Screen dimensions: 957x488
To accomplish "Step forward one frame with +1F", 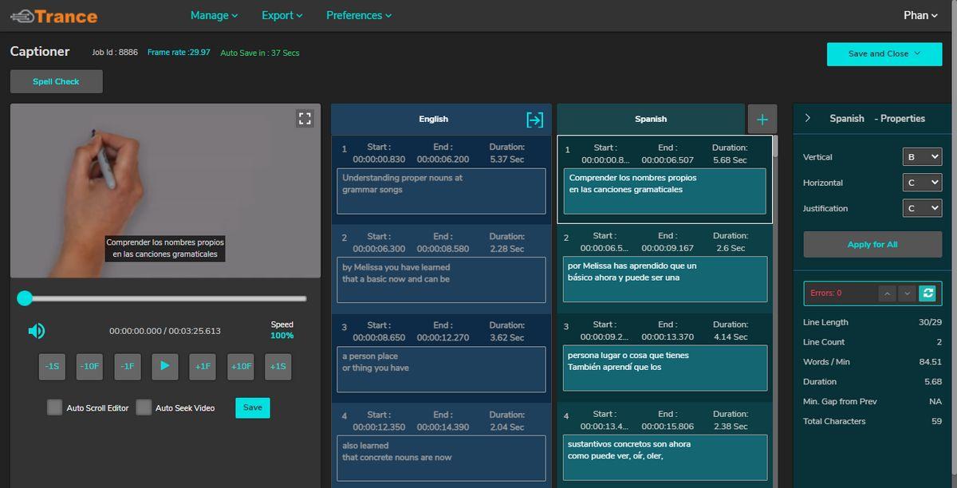I will 203,366.
